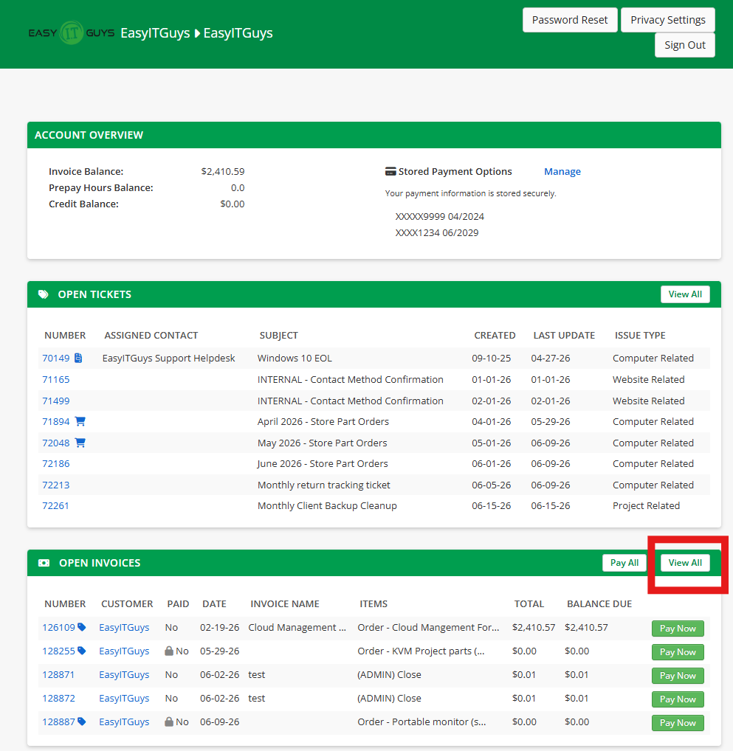Image resolution: width=733 pixels, height=751 pixels.
Task: Open invoice 128872
Action: [58, 699]
